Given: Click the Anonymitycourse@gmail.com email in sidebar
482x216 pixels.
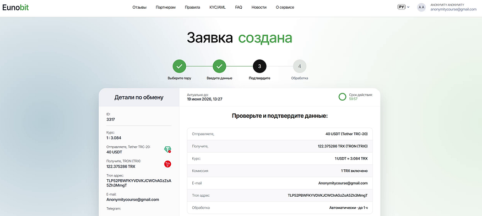Looking at the screenshot, I should tap(133, 200).
